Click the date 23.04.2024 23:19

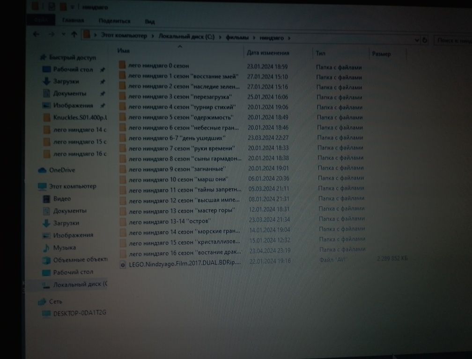pyautogui.click(x=270, y=251)
